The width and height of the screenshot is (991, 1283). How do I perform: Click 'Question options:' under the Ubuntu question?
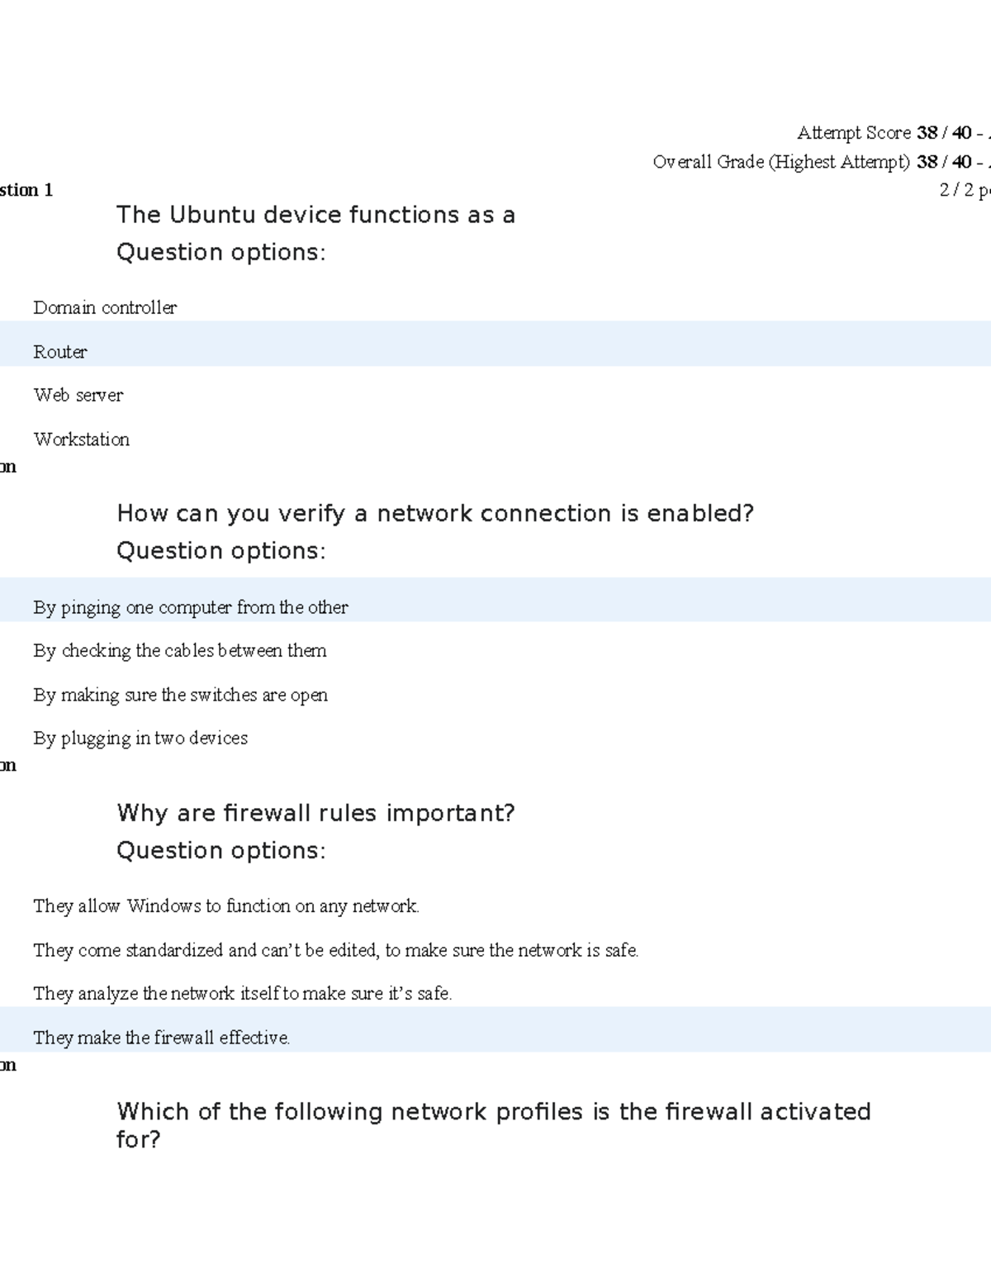click(x=220, y=252)
